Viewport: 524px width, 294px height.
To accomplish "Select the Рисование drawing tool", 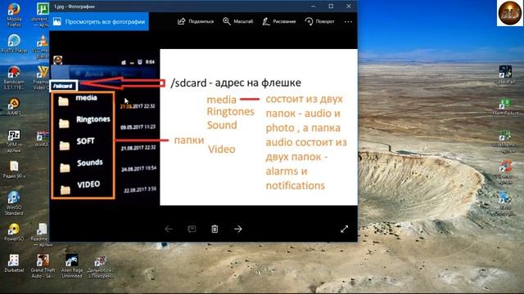I will pos(279,21).
